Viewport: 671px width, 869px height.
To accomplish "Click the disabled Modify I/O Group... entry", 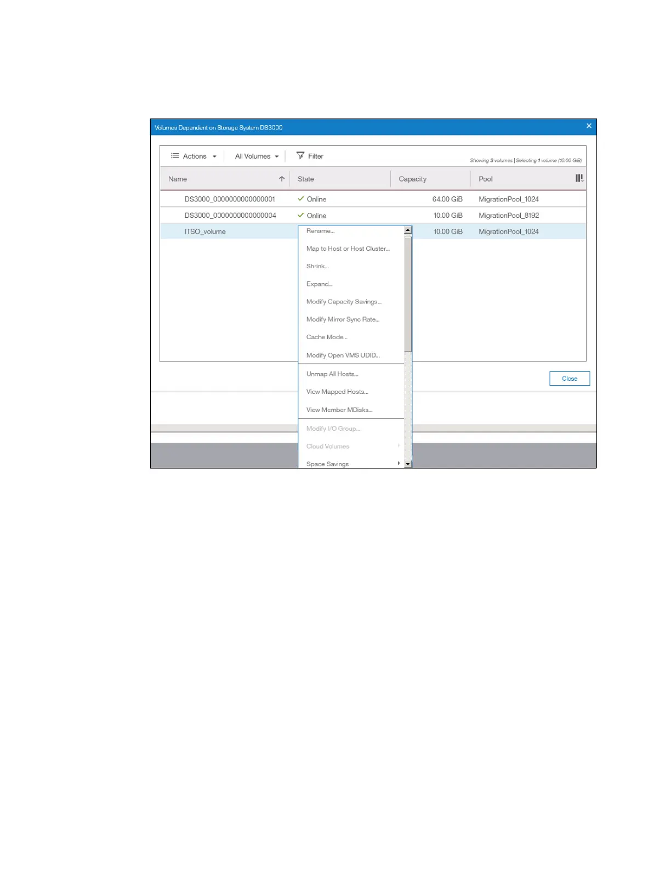I will 333,428.
